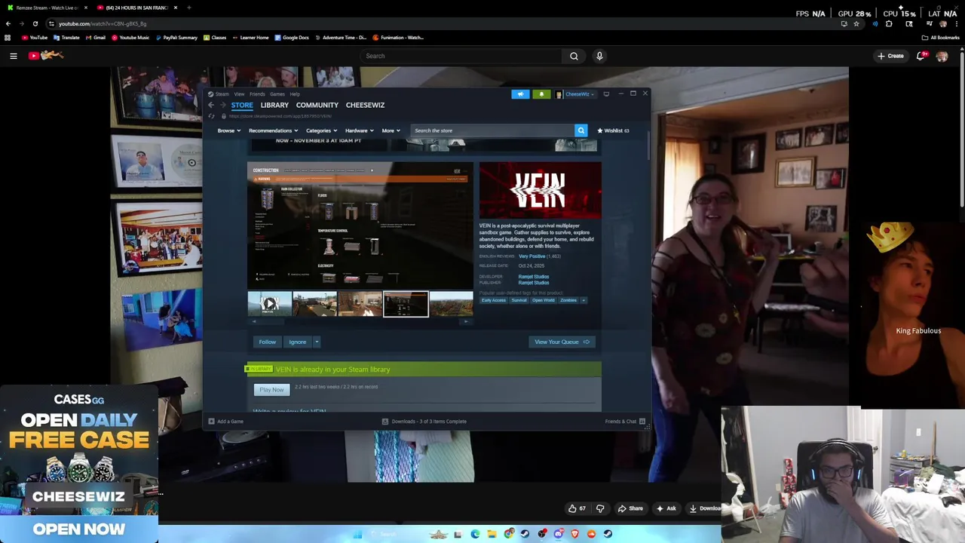Expand the More store dropdown
965x543 pixels.
point(391,130)
